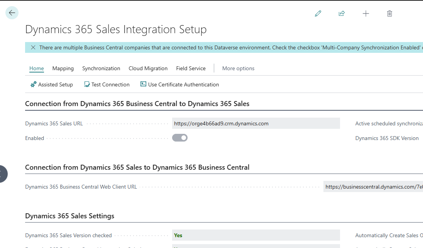Open the More options menu

pos(238,68)
